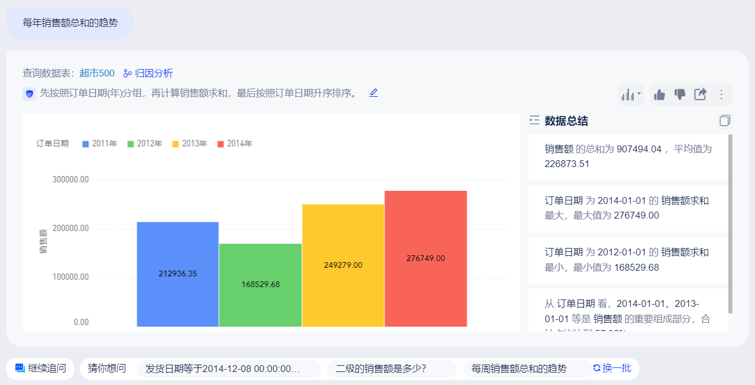
Task: Click the thumbs down dislike icon
Action: [x=680, y=95]
